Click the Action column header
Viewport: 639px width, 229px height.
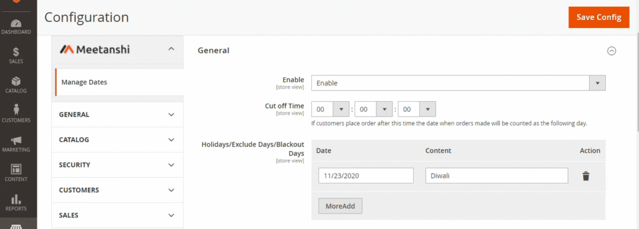point(590,151)
